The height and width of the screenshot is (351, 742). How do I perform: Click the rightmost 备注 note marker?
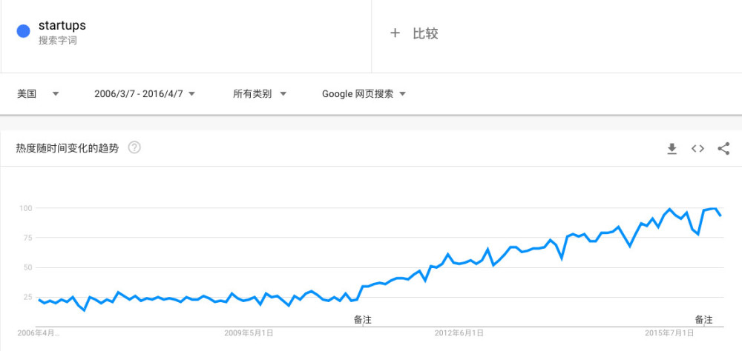tap(703, 320)
